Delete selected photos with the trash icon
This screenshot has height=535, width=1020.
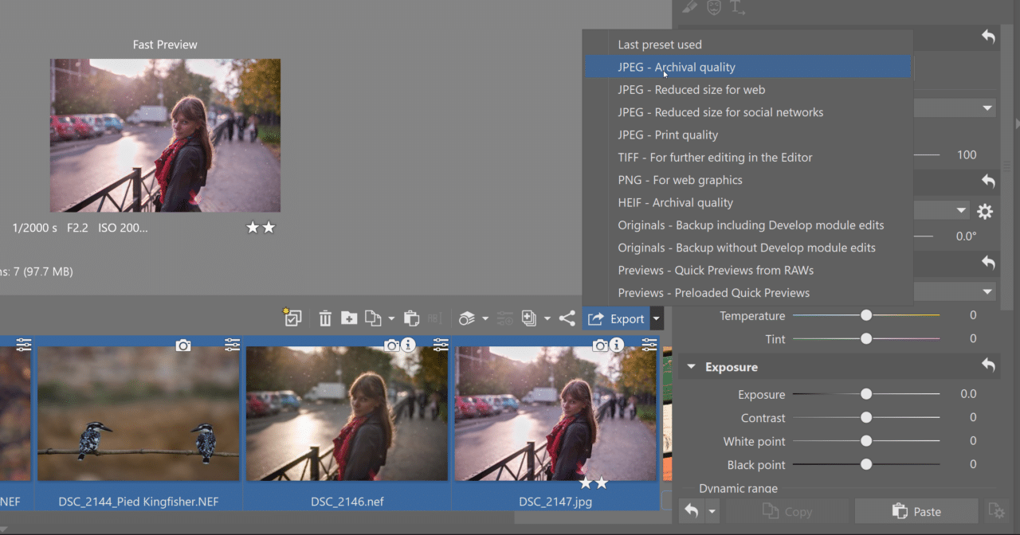[325, 317]
